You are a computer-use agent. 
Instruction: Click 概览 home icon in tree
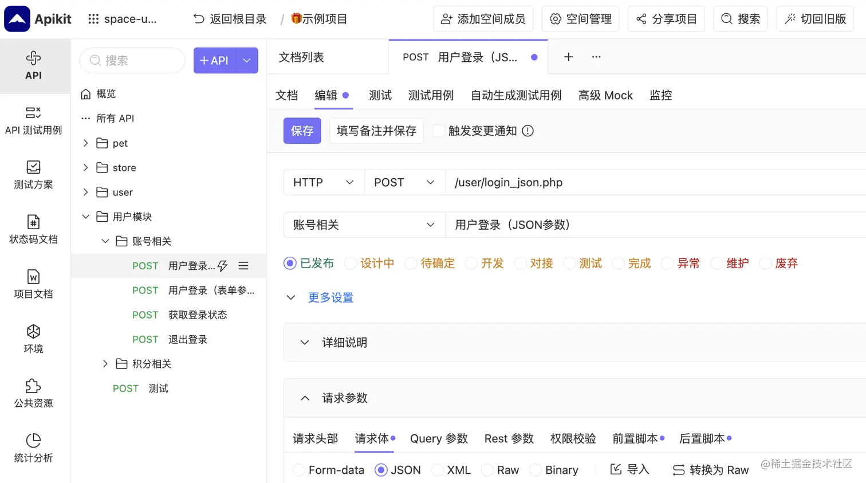(x=86, y=93)
